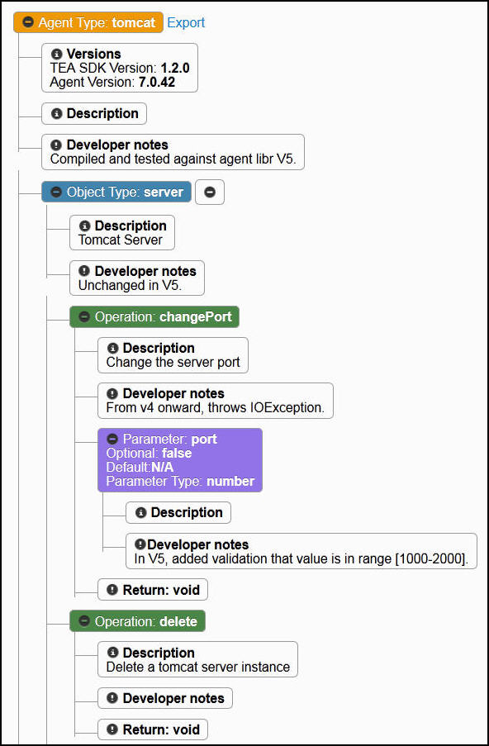The image size is (489, 746).
Task: Click exclamation icon on 'Unchanged in V5' notes
Action: (x=85, y=271)
